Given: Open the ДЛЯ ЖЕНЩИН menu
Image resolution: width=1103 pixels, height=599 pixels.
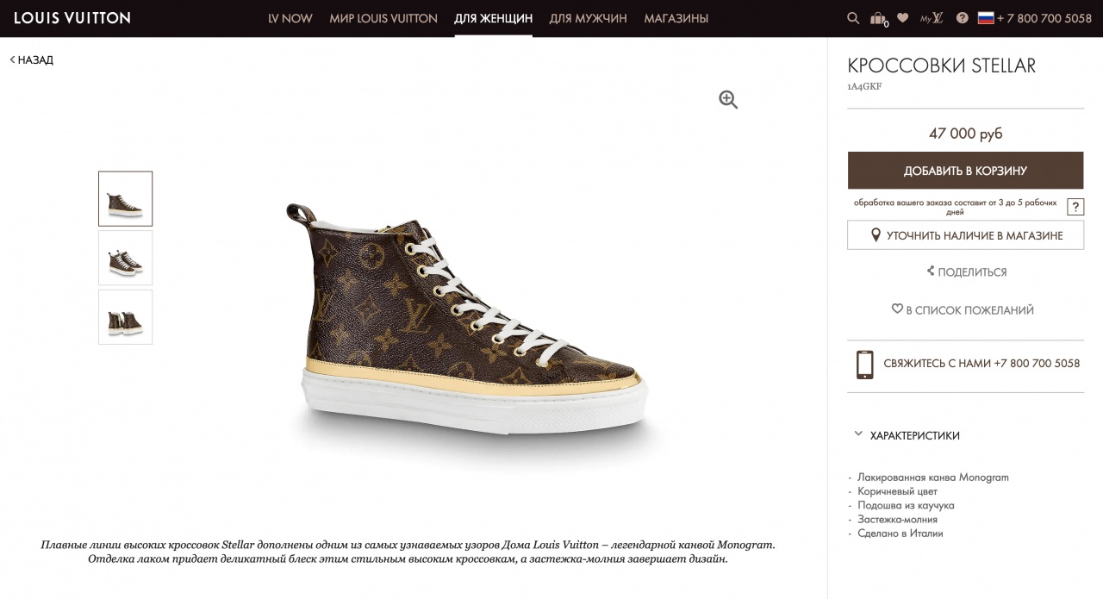Looking at the screenshot, I should 493,18.
